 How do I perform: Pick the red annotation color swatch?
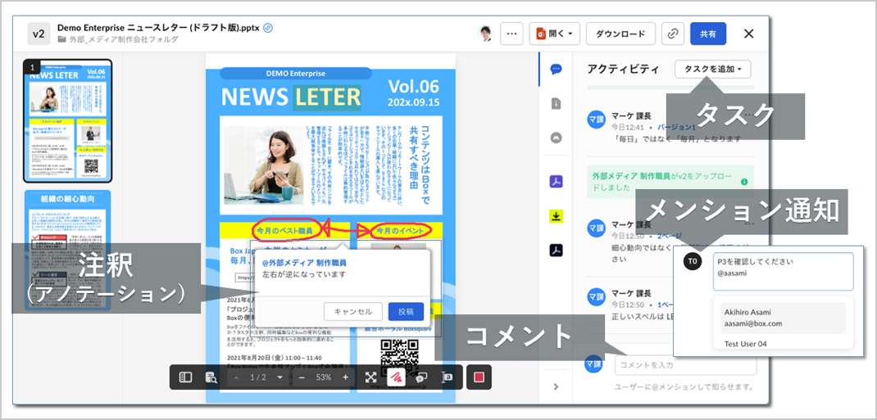coord(479,377)
